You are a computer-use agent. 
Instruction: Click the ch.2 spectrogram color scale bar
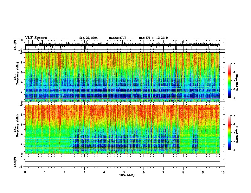pos(229,133)
